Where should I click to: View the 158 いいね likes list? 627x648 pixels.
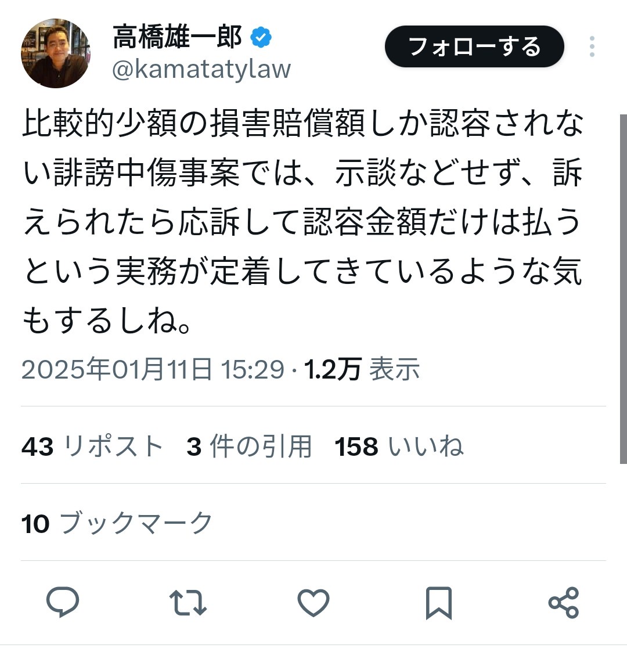coord(399,446)
